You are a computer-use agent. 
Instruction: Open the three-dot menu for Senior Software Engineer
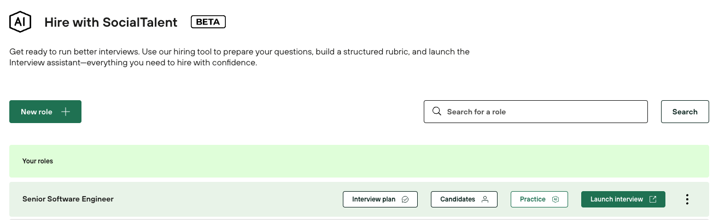[687, 199]
